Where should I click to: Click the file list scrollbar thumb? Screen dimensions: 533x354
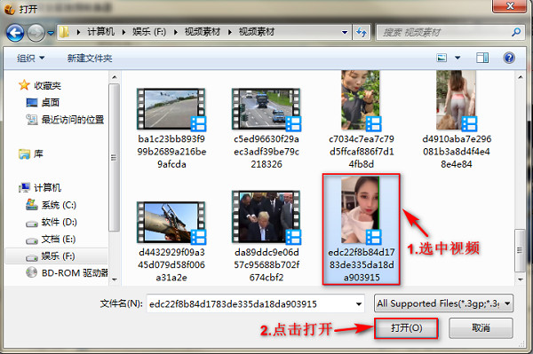520,250
